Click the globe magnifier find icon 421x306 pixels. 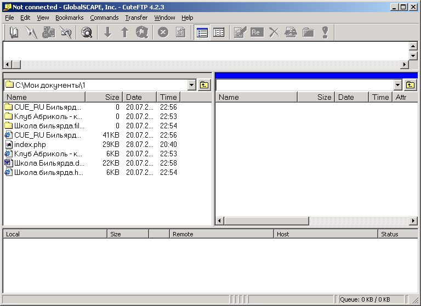coord(87,32)
